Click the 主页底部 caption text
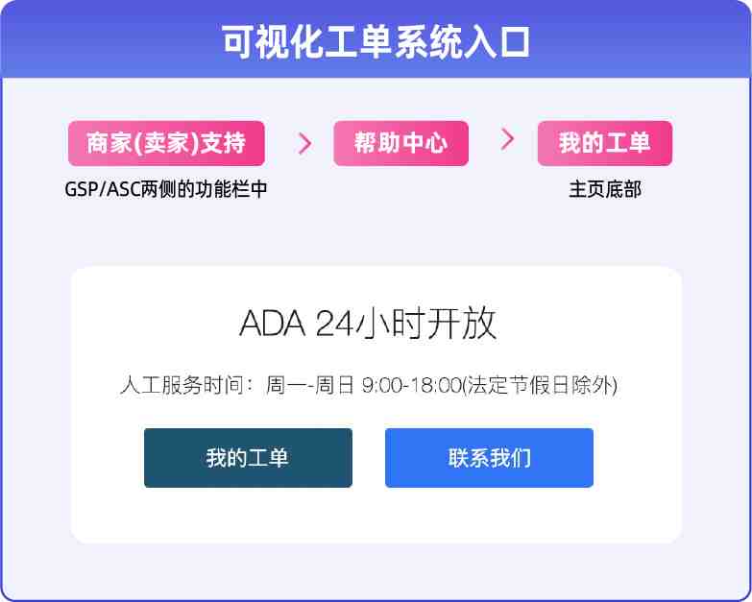Viewport: 752px width, 602px height. [x=605, y=189]
